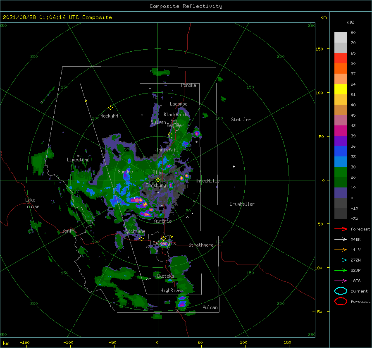The image size is (372, 348).
Task: Click the magenta 18TS arrow icon
Action: pyautogui.click(x=341, y=281)
